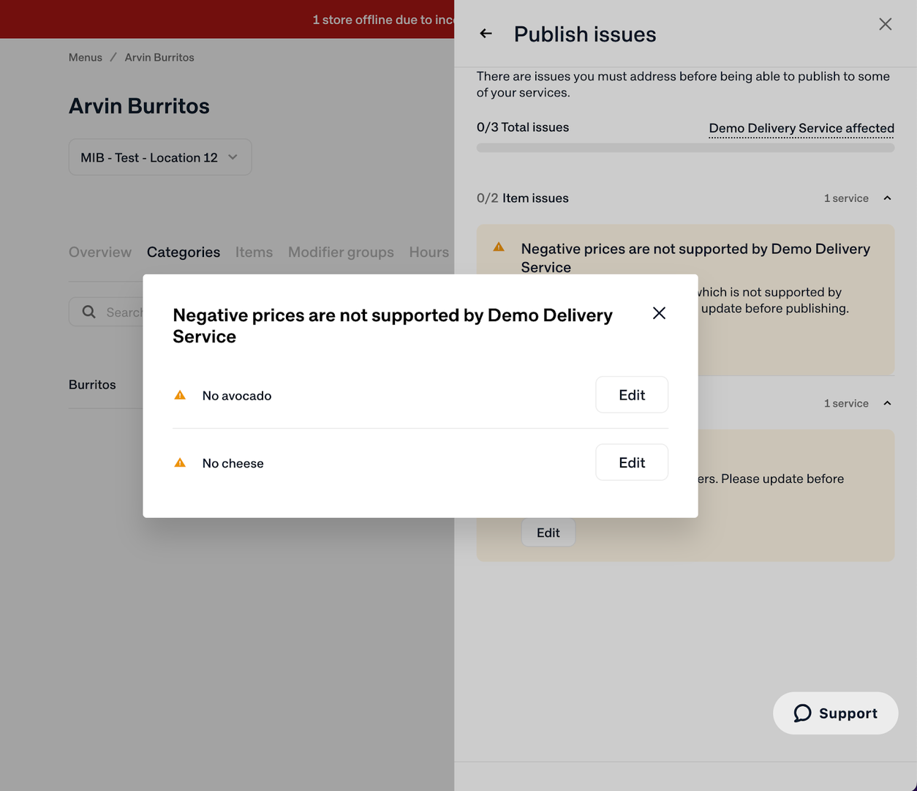Click the warning triangle in Item issues card
Viewport: 917px width, 791px height.
click(x=499, y=247)
